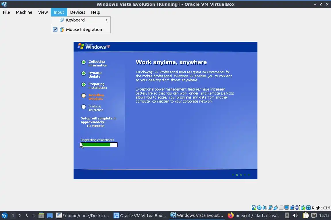Screen dimensions: 331x220
Task: Open the hard disk activity status icon
Action: 254,208
